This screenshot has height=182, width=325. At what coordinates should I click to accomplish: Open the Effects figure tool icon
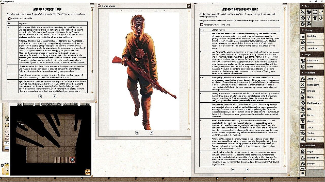(x=315, y=18)
